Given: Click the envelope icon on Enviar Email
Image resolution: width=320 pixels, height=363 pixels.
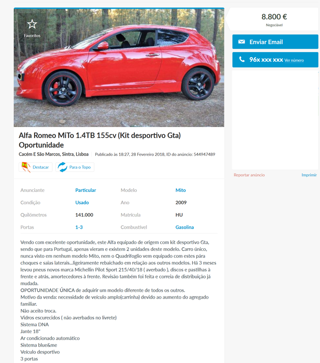Looking at the screenshot, I should (x=241, y=42).
